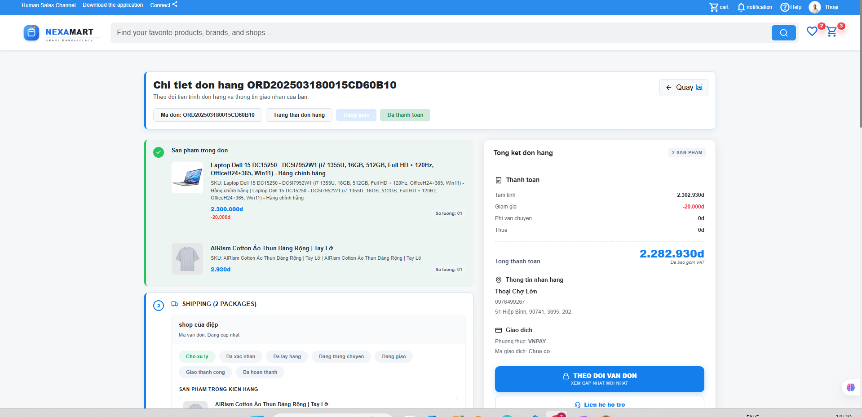This screenshot has width=862, height=417.
Task: Open the shopping cart with badge 3
Action: coord(832,31)
